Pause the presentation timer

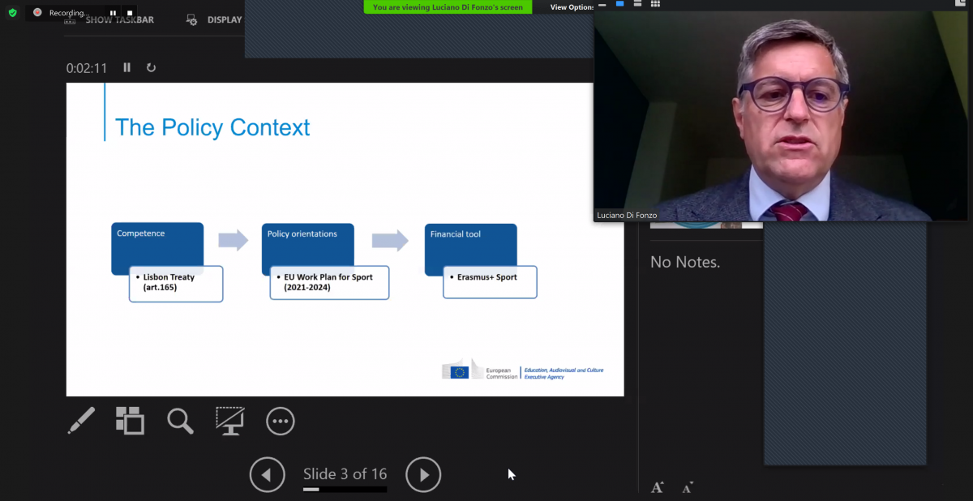click(126, 68)
